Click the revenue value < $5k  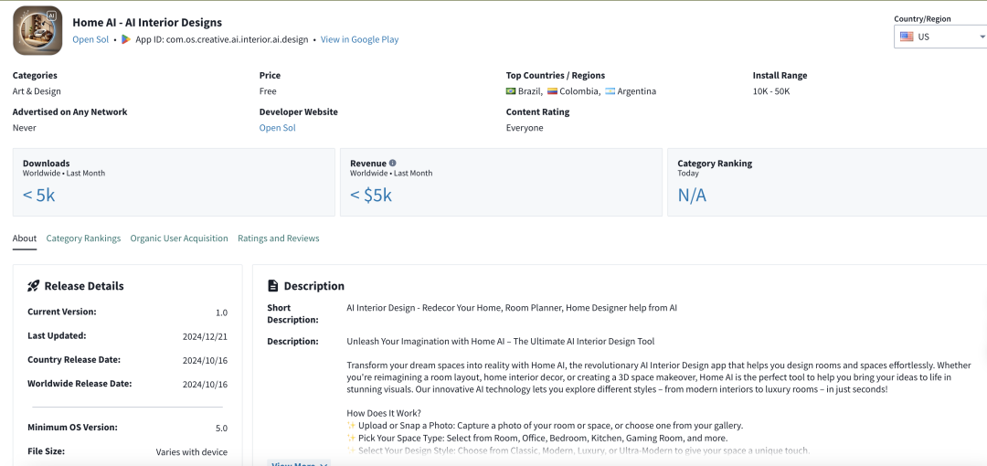tap(371, 196)
